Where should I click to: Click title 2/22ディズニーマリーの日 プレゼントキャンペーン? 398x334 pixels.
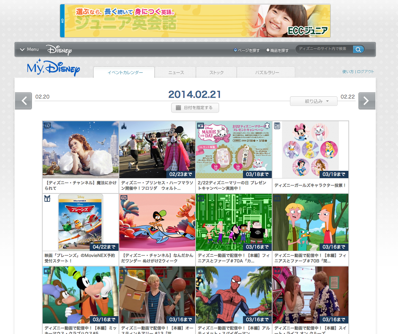pos(232,185)
